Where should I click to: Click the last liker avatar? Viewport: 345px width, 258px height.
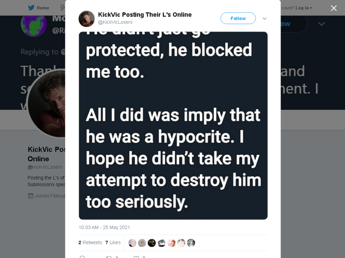coord(191,243)
